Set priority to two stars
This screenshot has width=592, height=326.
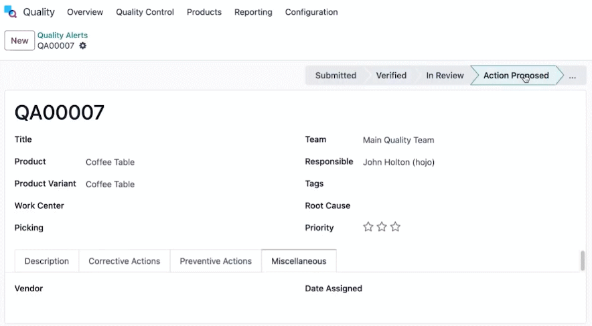382,227
